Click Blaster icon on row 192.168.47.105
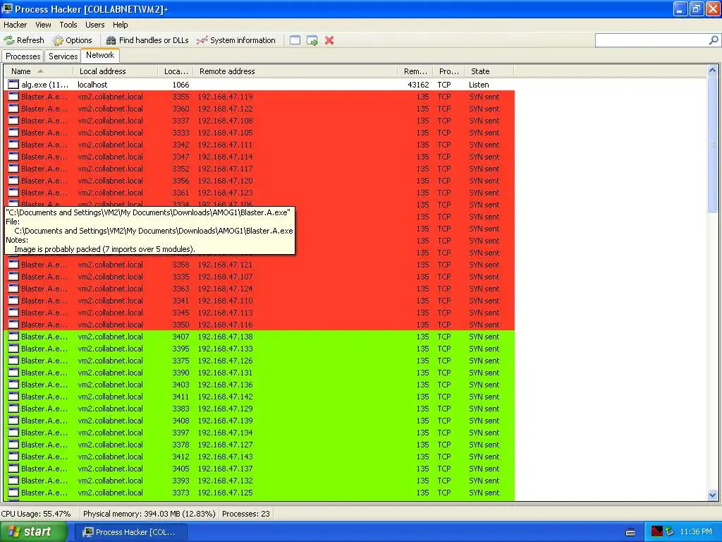The height and width of the screenshot is (542, 722). [13, 132]
